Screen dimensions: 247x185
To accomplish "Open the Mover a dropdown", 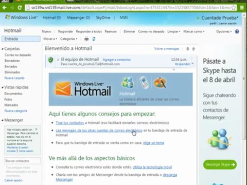I will click(x=50, y=39).
